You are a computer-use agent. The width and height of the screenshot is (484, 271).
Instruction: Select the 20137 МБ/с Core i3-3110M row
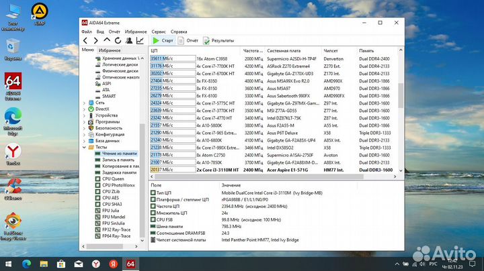pyautogui.click(x=273, y=170)
